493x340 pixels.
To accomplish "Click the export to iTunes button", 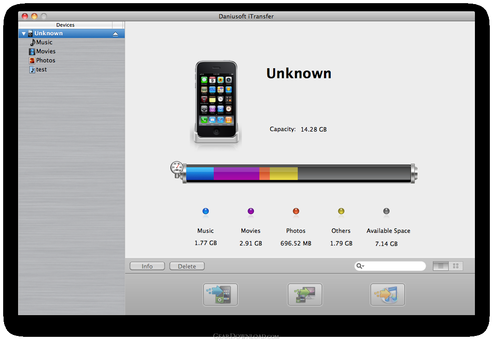I will coord(388,294).
